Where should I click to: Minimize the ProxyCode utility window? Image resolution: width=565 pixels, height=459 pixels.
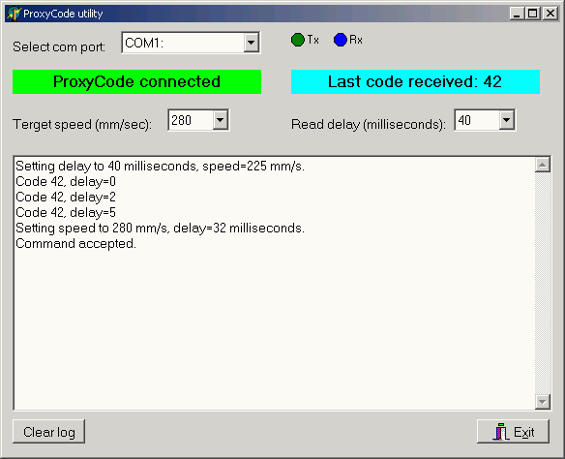click(x=517, y=14)
